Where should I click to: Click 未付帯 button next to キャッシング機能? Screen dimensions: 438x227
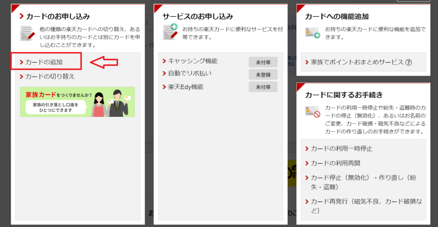263,62
